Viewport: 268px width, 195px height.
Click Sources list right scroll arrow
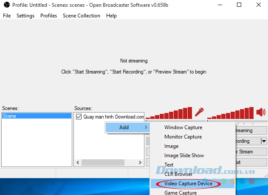140,162
